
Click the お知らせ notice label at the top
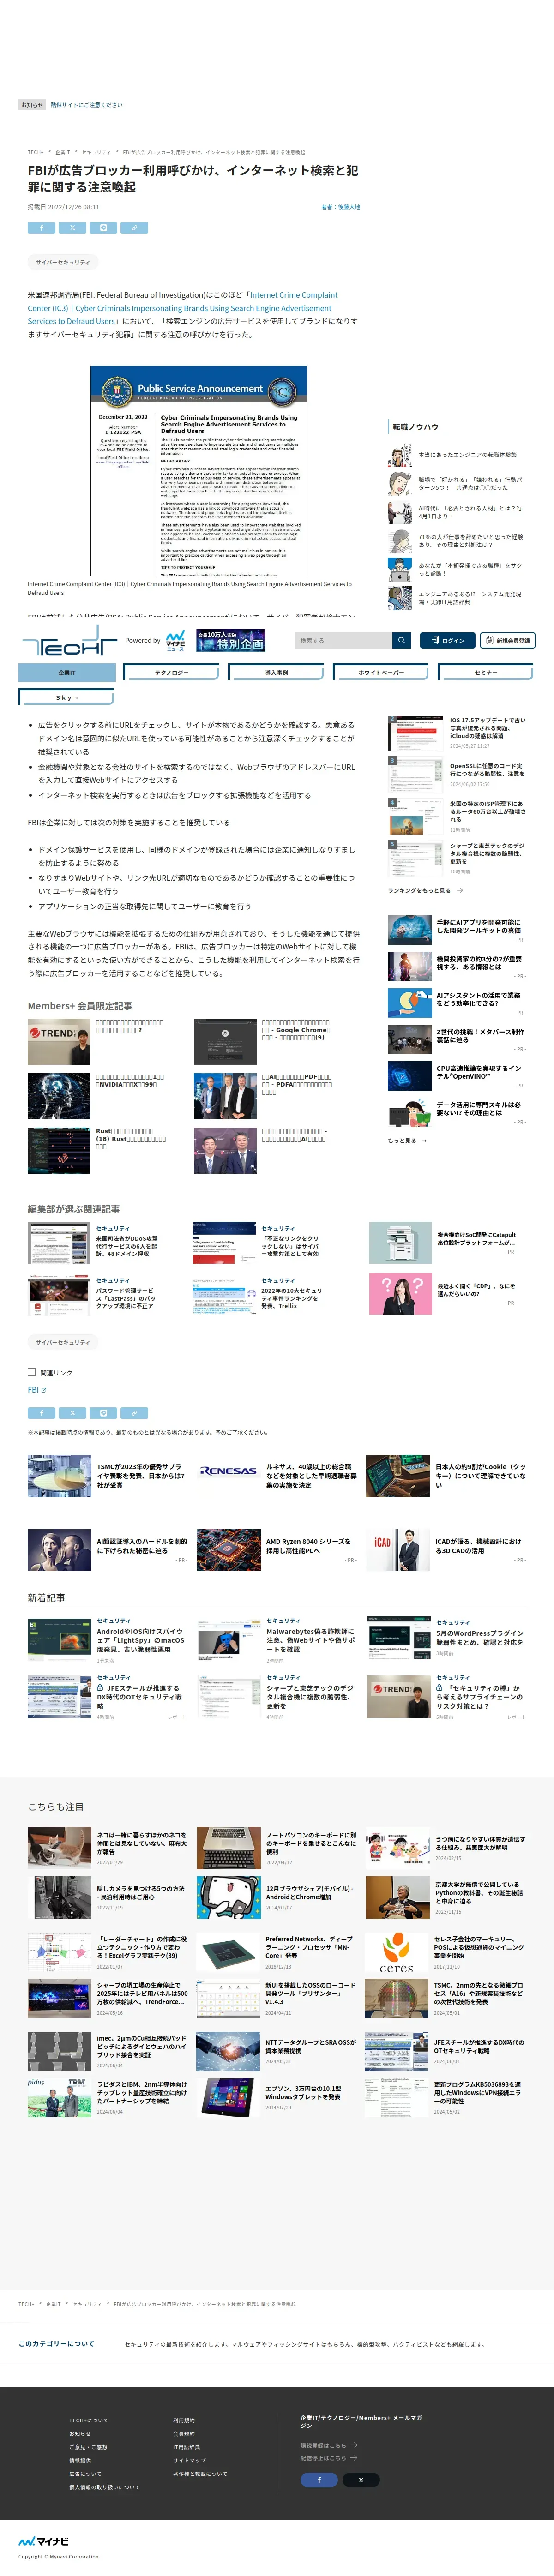pyautogui.click(x=32, y=104)
